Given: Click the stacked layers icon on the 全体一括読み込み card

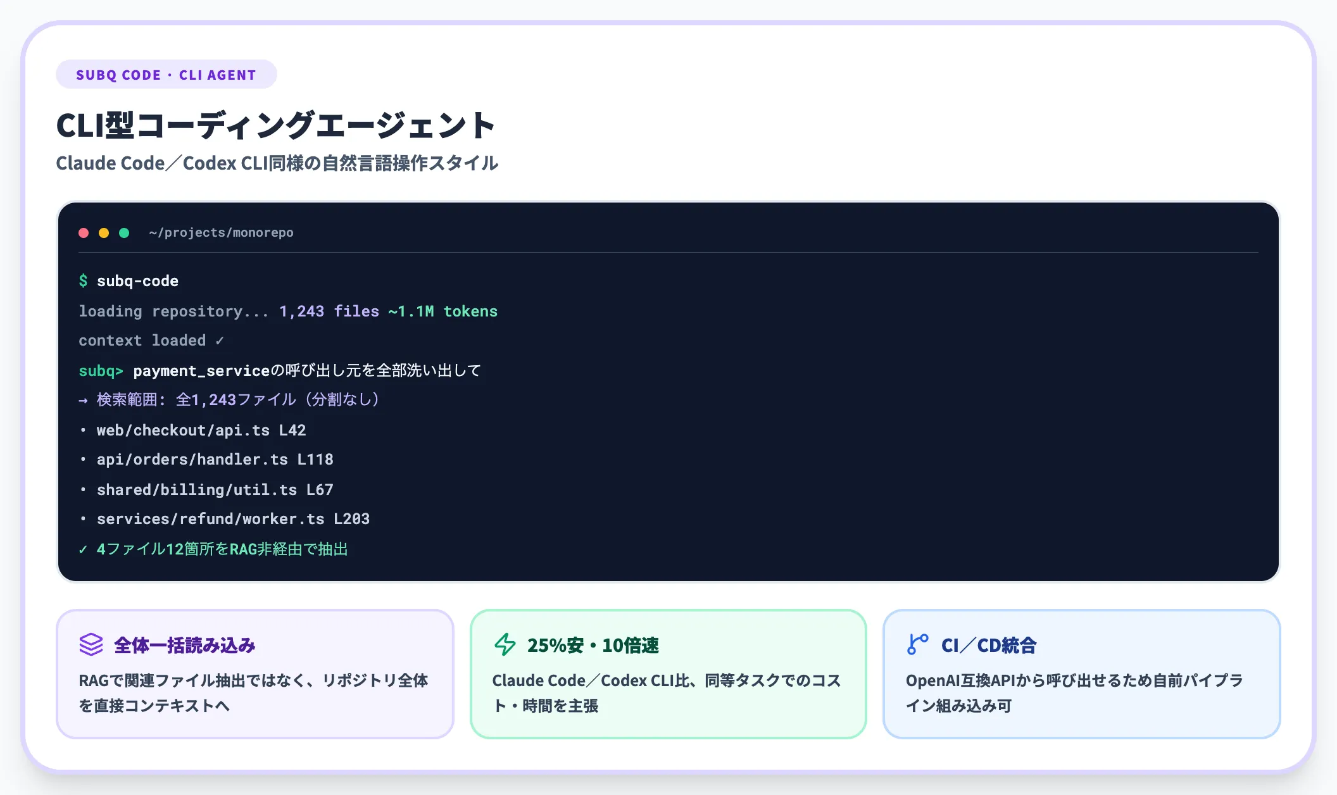Looking at the screenshot, I should 91,644.
